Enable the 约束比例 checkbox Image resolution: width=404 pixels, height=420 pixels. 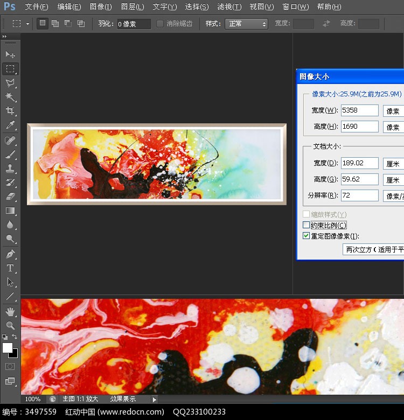pyautogui.click(x=306, y=225)
